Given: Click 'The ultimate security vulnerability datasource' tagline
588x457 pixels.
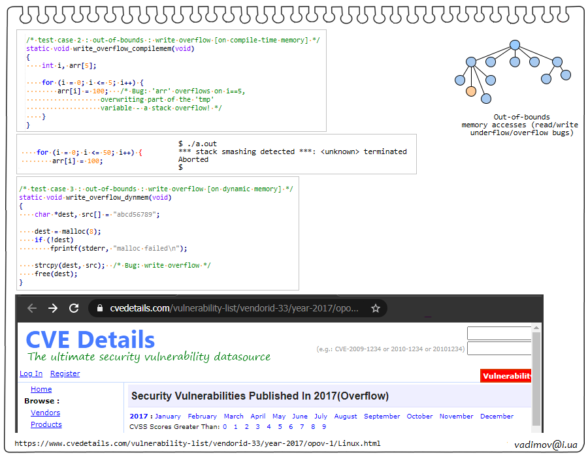Looking at the screenshot, I should (149, 356).
